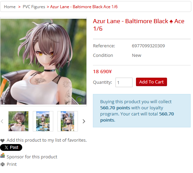Viewport: 193px width, 173px height.
Task: Focus the Quantity input field
Action: 124,82
